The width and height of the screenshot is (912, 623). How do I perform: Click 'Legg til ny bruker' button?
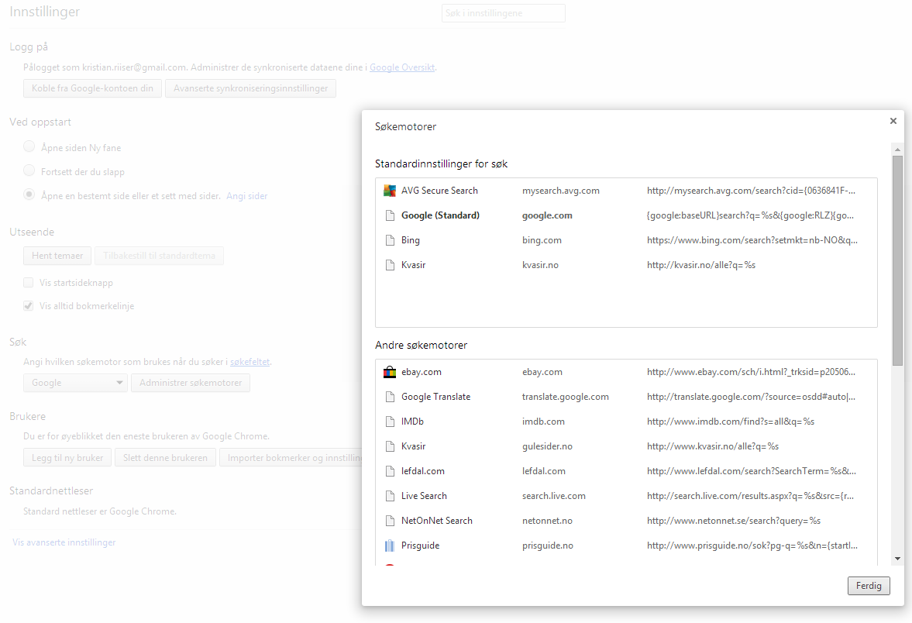(67, 458)
